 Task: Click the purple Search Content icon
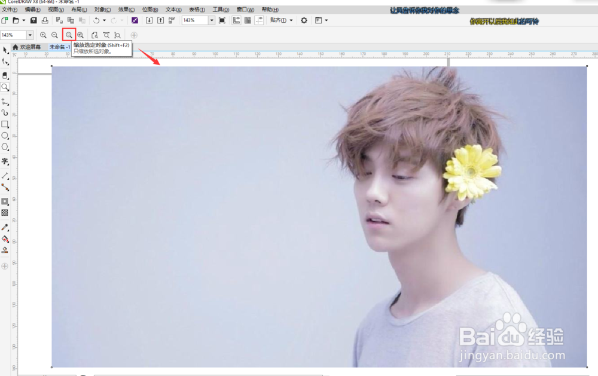135,20
